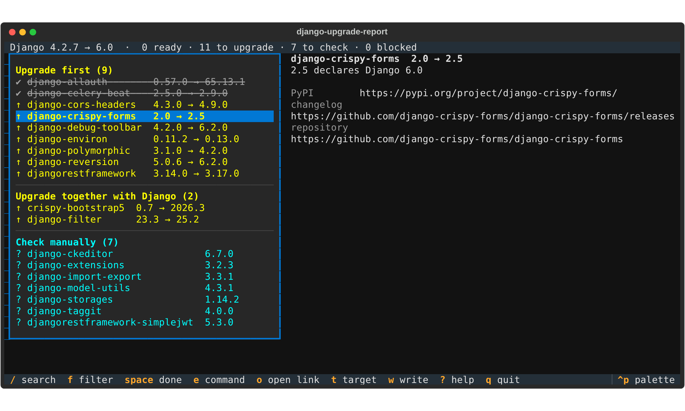Select the django-ckeditor row
This screenshot has height=411, width=685.
[x=145, y=254]
